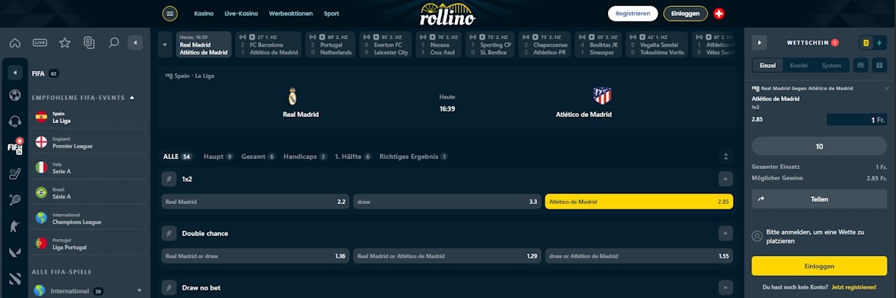Open the live matches strip dropdown arrow
Viewport: 896px width, 298px height.
point(165,44)
